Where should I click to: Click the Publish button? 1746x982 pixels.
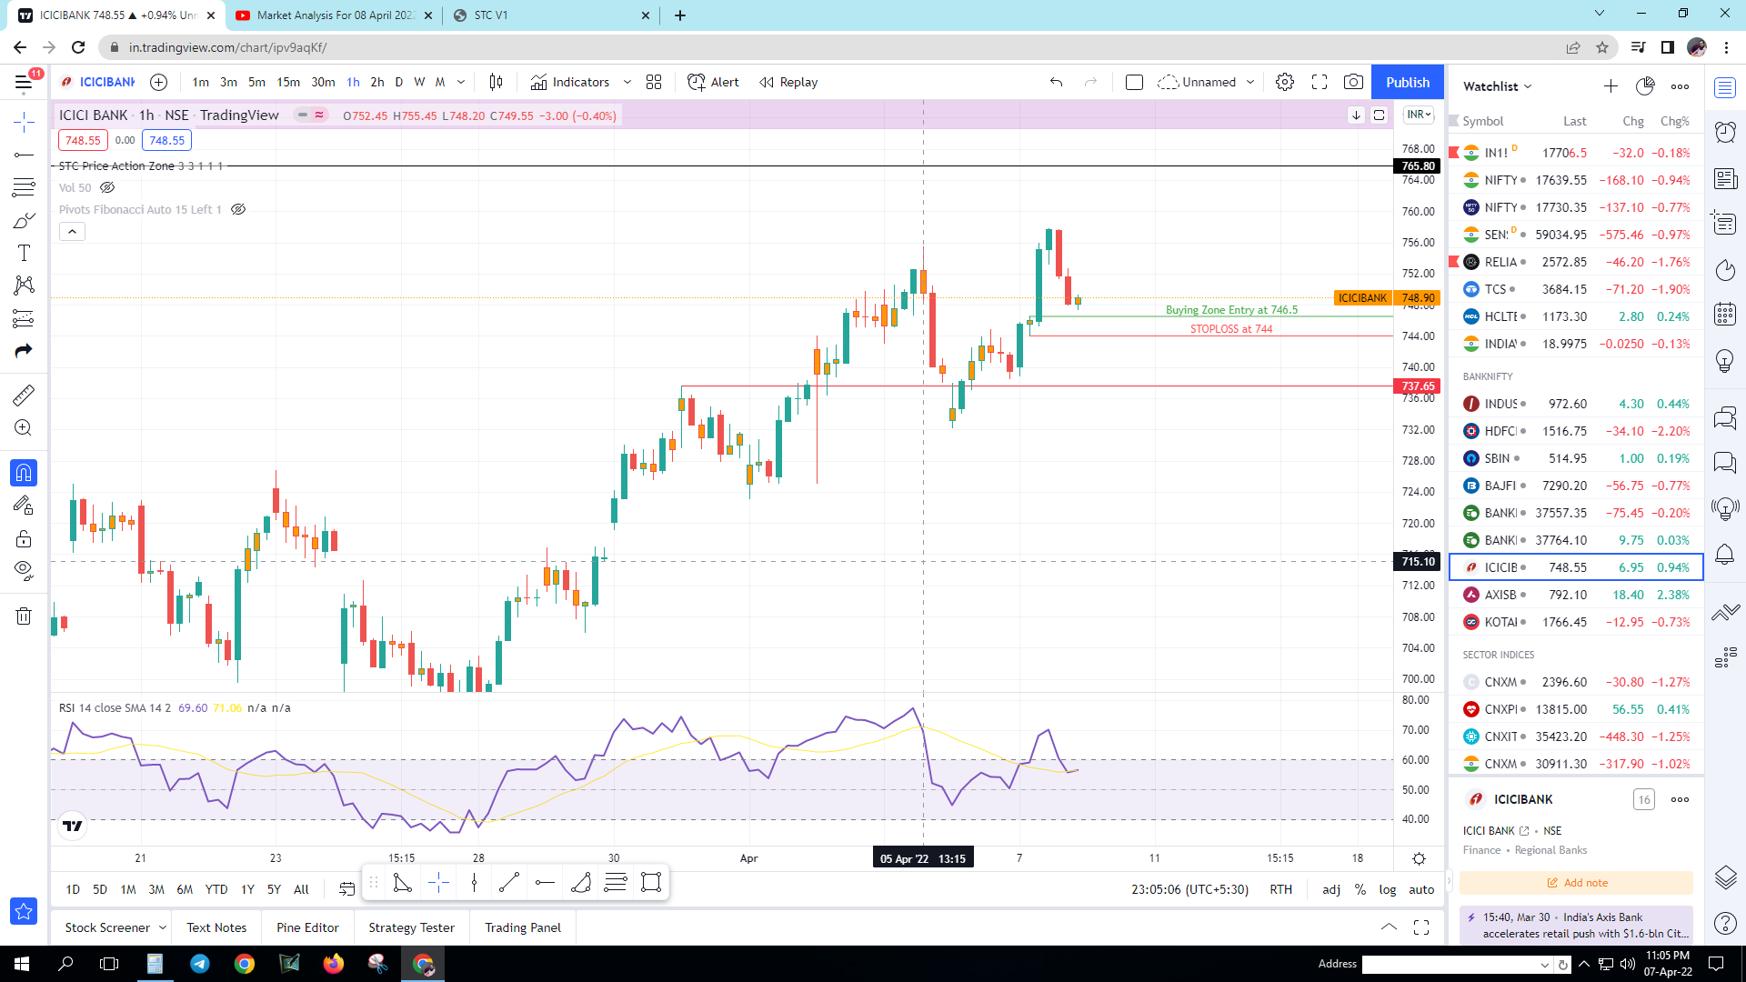[1408, 82]
